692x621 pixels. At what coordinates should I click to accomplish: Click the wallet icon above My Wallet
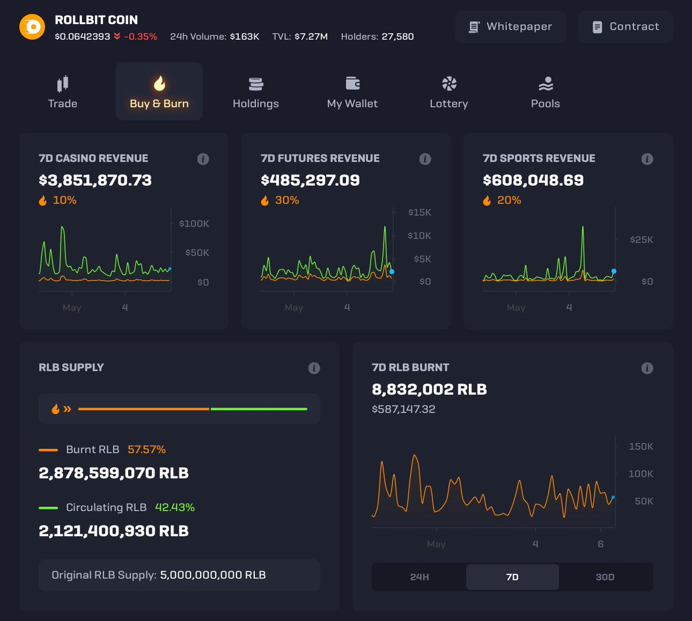tap(352, 82)
